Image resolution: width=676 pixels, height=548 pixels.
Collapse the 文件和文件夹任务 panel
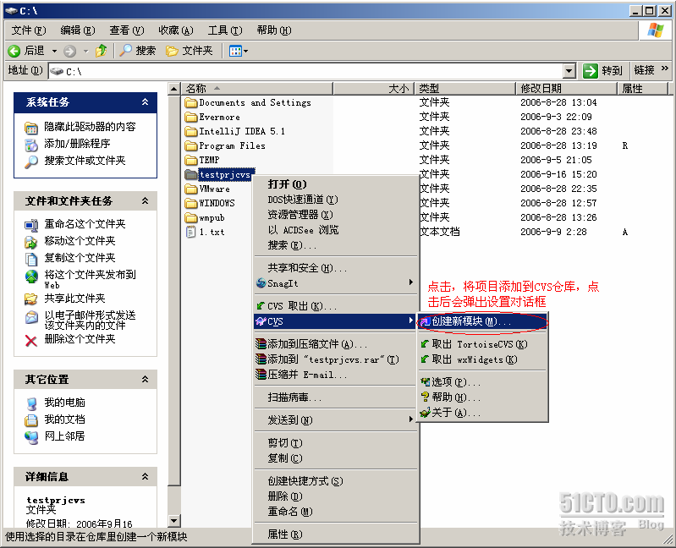[145, 200]
